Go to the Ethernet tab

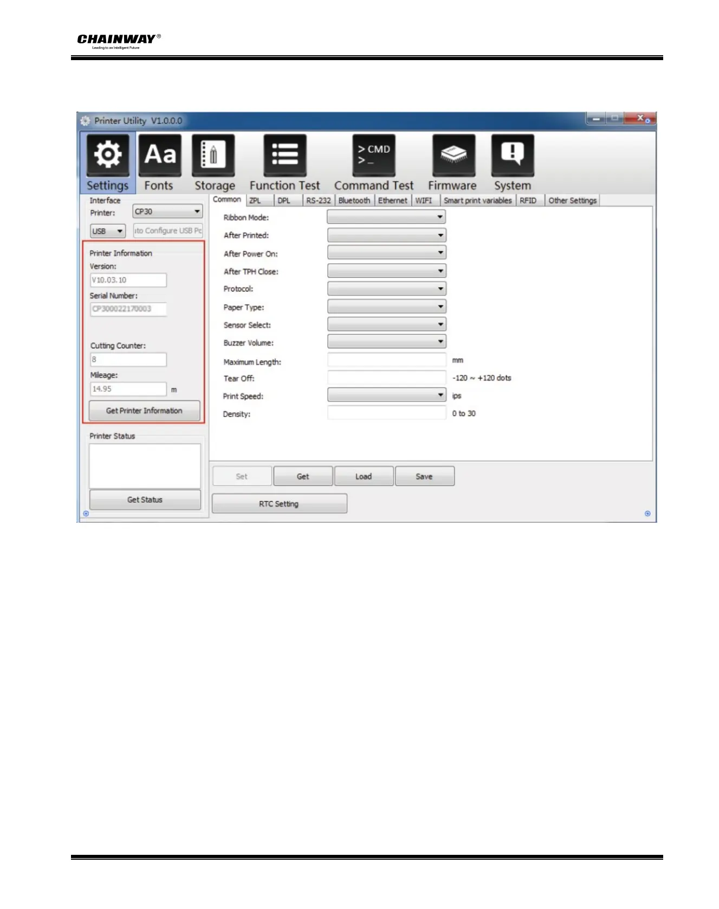point(393,201)
